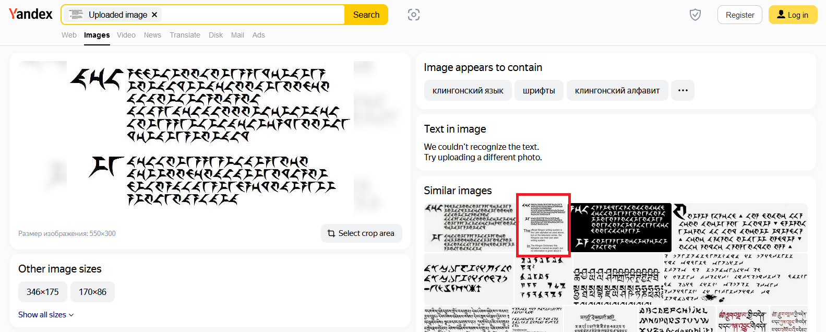The image size is (826, 332).
Task: Expand more tags with the ellipsis button
Action: tap(683, 90)
